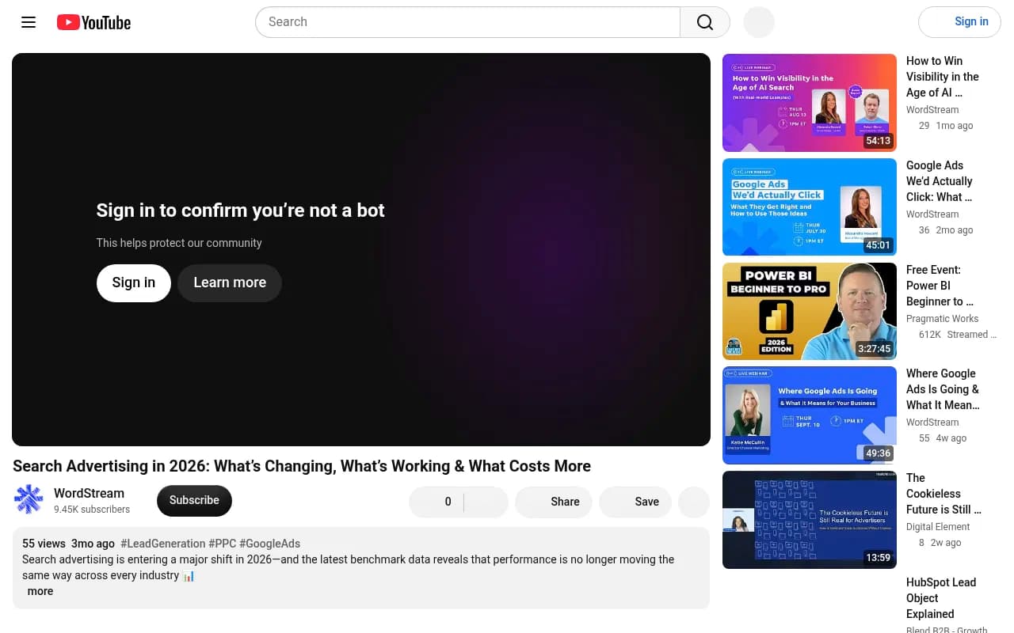Click Sign in at the top right
Viewport: 1014px width, 633px height.
pyautogui.click(x=959, y=22)
